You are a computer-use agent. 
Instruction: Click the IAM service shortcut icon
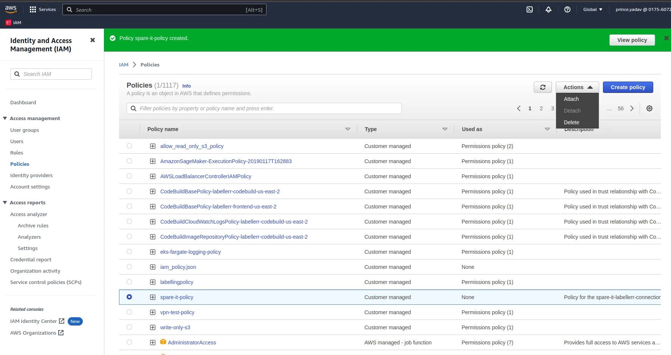[x=8, y=23]
